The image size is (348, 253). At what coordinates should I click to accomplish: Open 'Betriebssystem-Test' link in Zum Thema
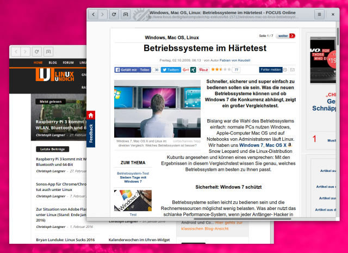click(x=133, y=173)
